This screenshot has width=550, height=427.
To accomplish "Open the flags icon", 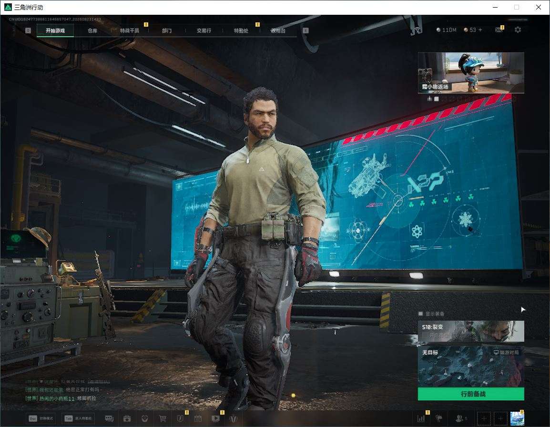I will [x=439, y=418].
